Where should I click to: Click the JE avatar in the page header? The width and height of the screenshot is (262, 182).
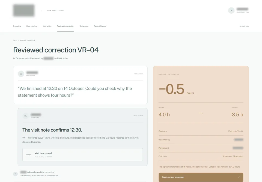231,11
